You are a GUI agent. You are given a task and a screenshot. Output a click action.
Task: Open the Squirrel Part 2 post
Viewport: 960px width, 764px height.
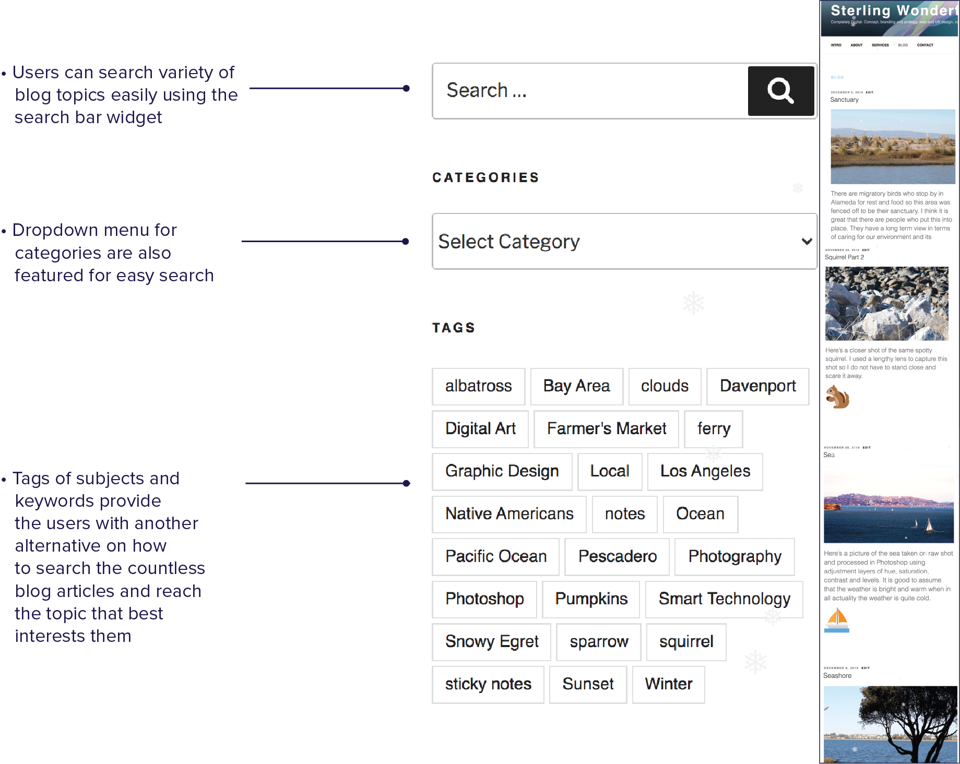(844, 257)
